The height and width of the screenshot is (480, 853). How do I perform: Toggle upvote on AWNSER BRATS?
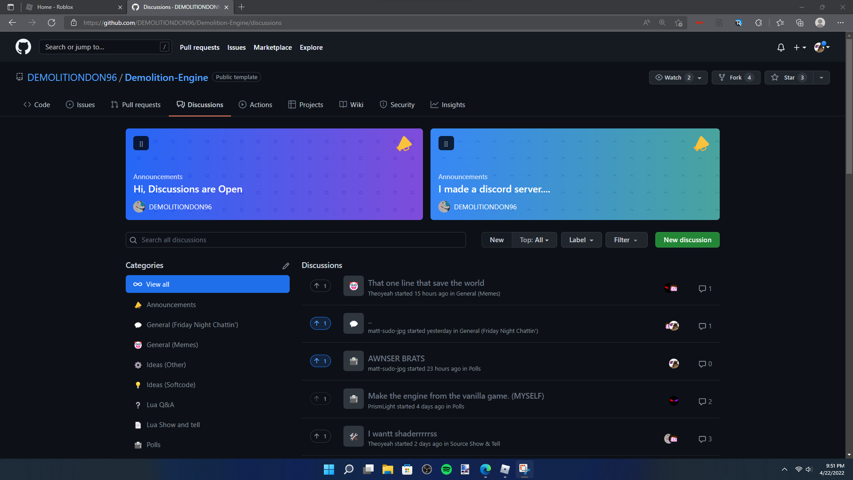click(x=320, y=361)
